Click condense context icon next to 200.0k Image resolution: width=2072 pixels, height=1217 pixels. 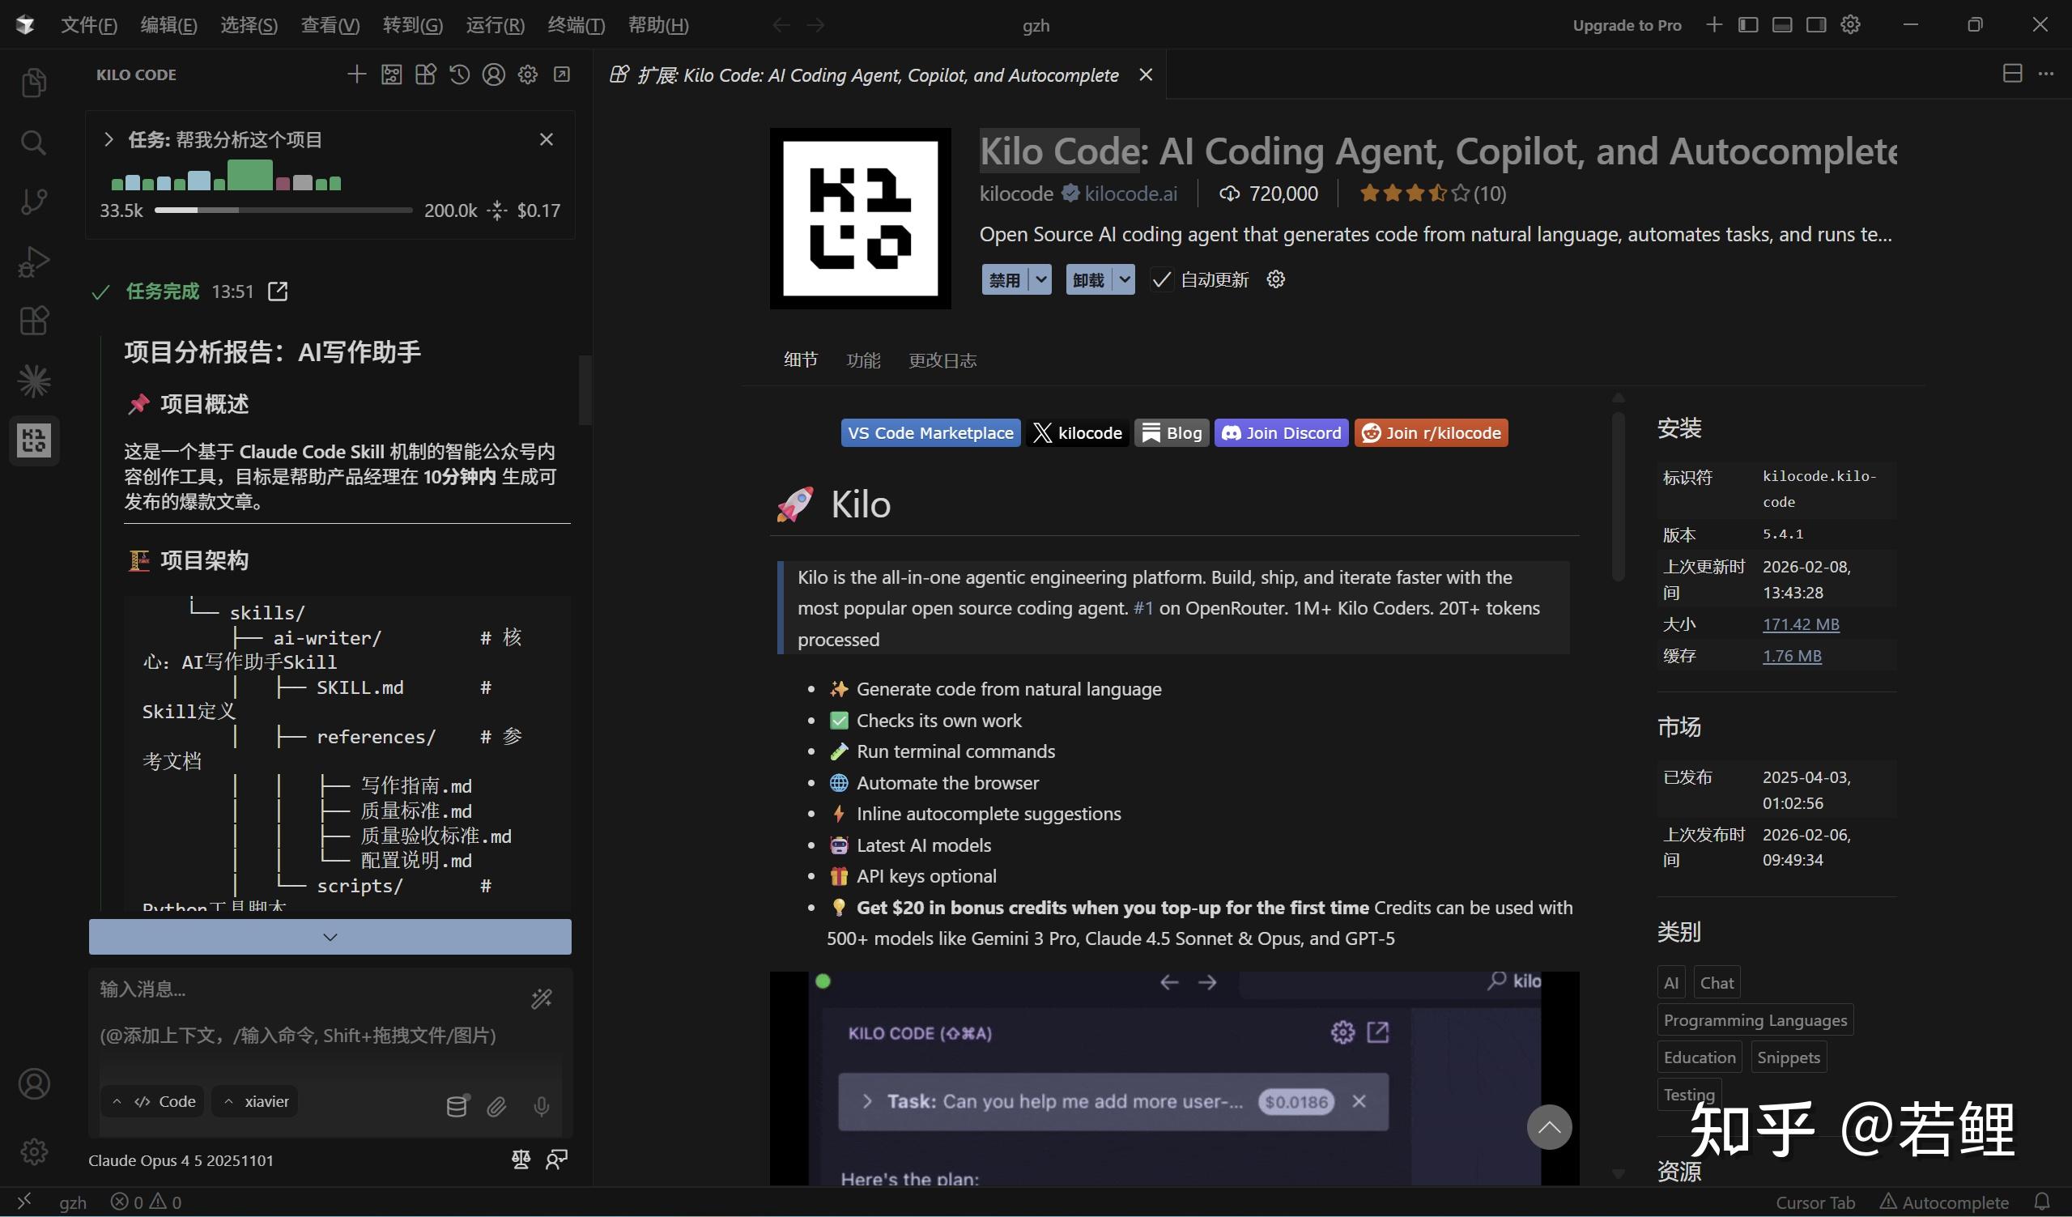click(497, 211)
